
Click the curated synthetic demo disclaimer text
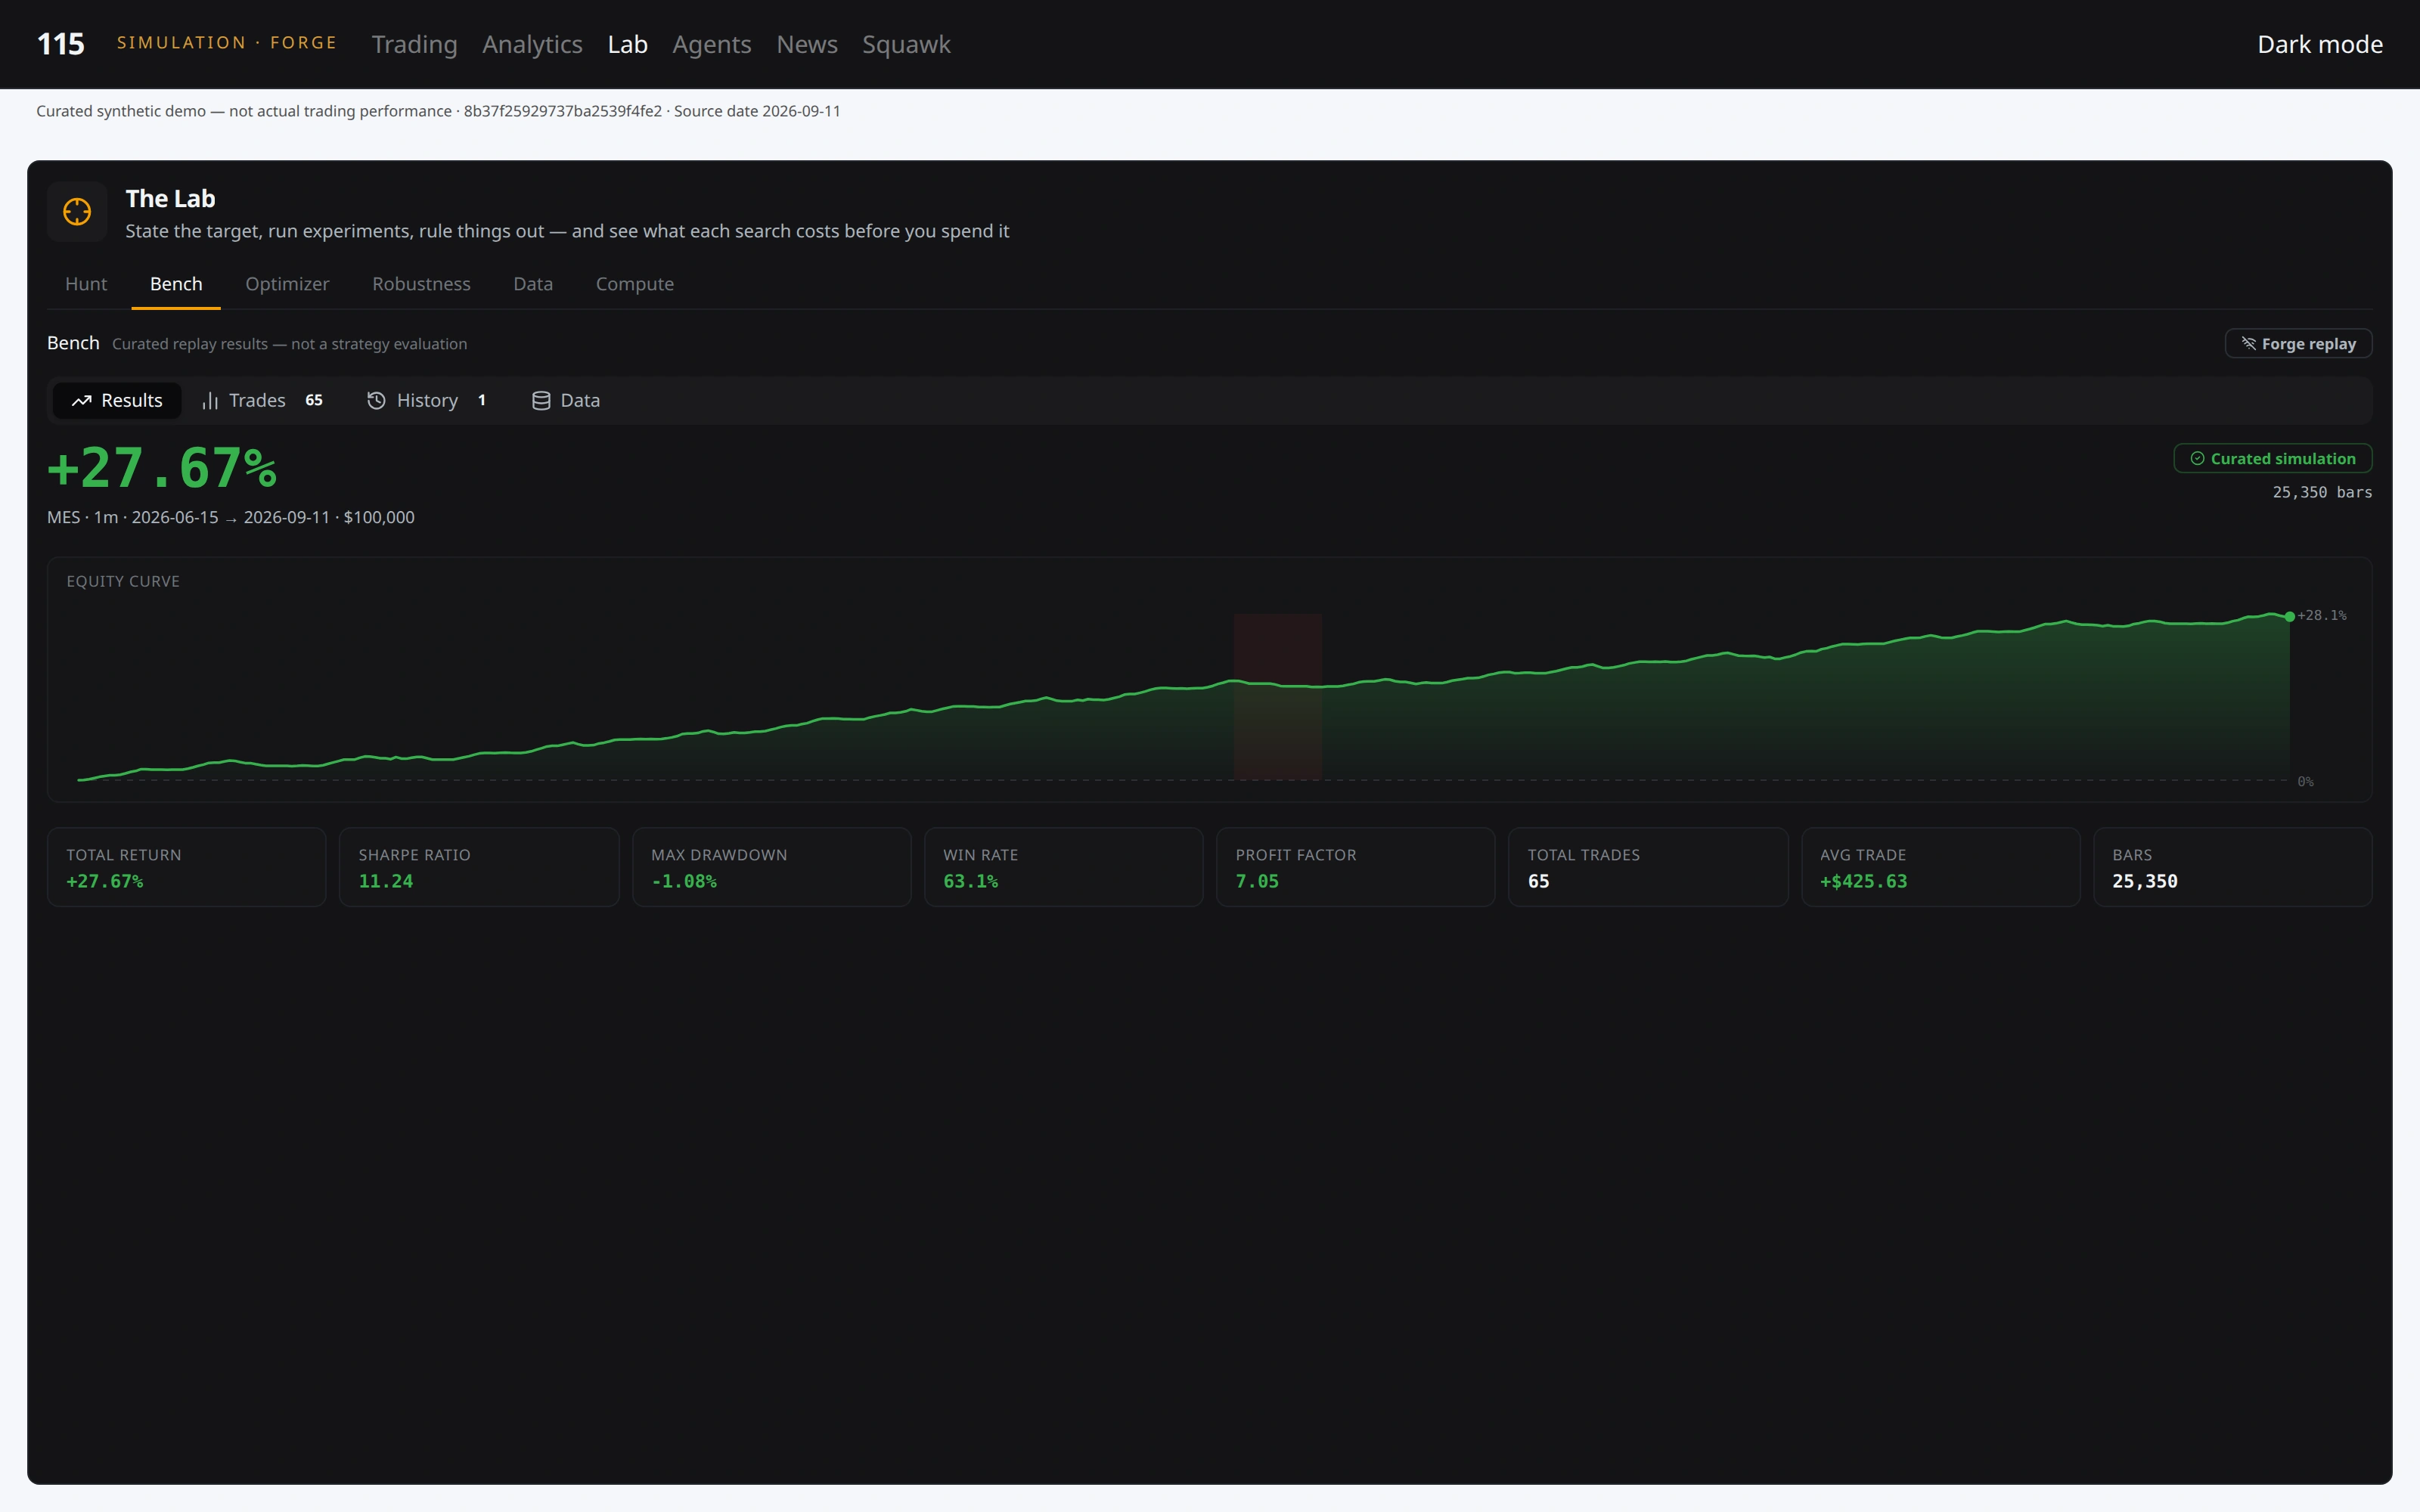438,111
